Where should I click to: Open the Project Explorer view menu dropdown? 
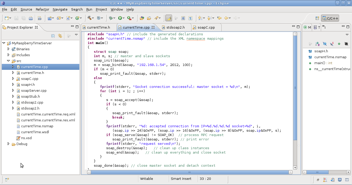pos(76,34)
